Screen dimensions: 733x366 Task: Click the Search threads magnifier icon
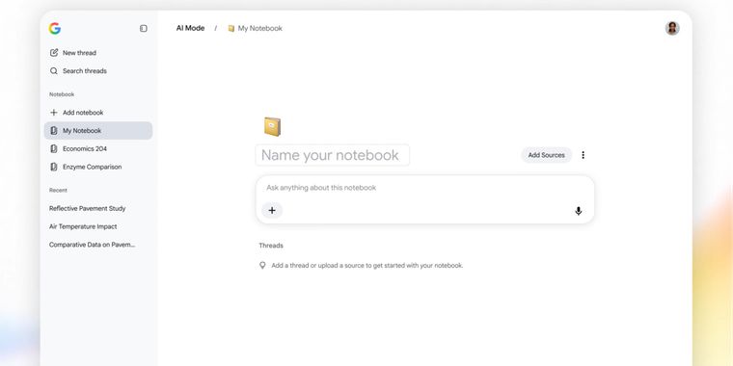(54, 71)
